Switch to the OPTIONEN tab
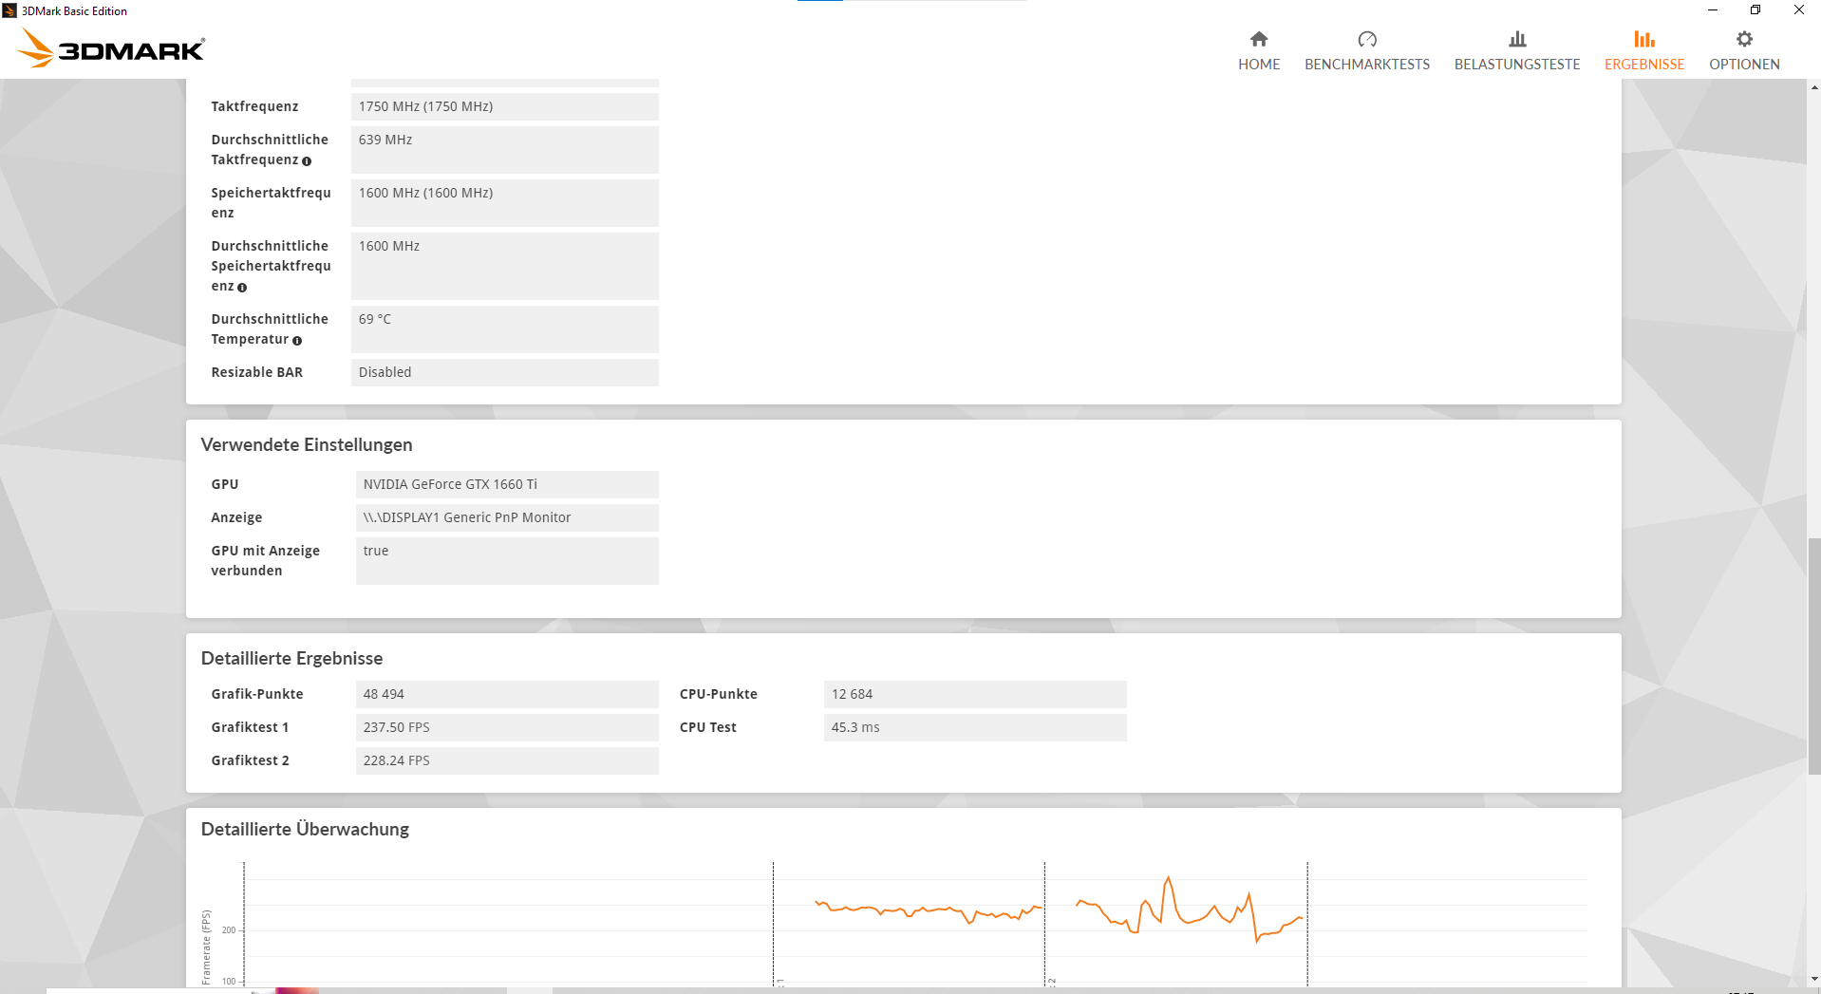The image size is (1821, 994). tap(1744, 65)
